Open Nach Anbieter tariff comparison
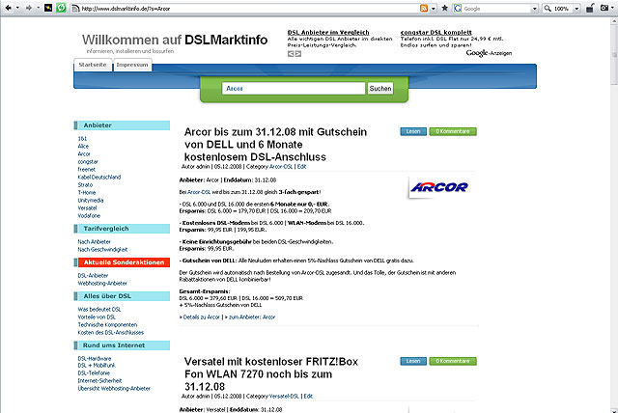 tap(95, 242)
